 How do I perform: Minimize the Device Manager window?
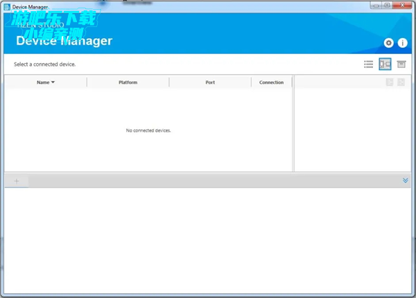point(374,6)
